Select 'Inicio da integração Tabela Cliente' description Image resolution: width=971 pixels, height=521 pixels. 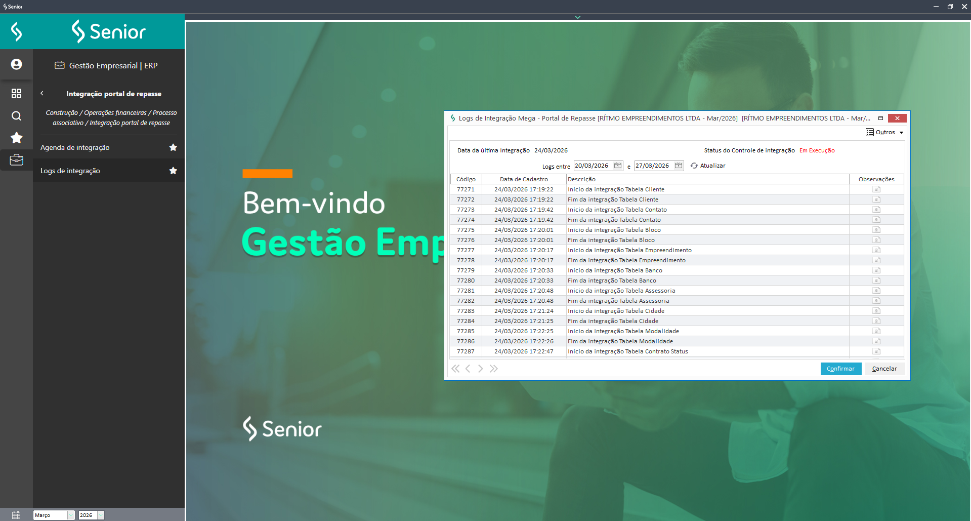[616, 189]
